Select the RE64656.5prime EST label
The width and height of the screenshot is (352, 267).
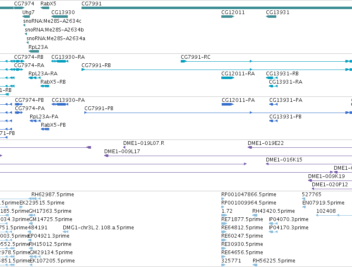pyautogui.click(x=242, y=253)
